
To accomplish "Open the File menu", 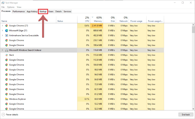I will click(3, 7).
